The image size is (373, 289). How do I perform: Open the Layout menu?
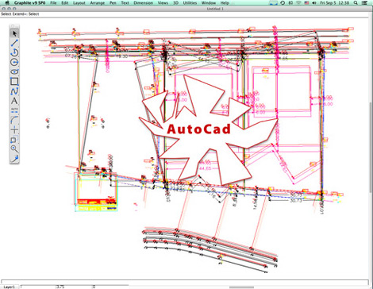[79, 3]
